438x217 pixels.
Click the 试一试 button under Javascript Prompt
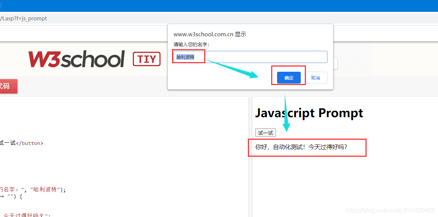[x=265, y=133]
